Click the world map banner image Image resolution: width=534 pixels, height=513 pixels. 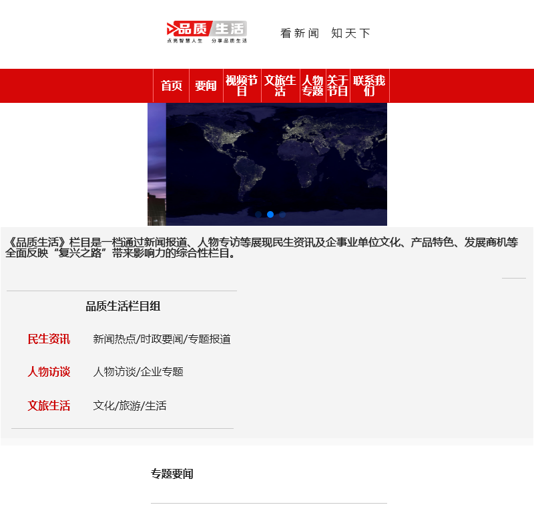pyautogui.click(x=267, y=160)
